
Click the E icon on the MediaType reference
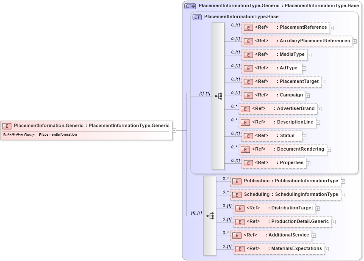tap(248, 55)
